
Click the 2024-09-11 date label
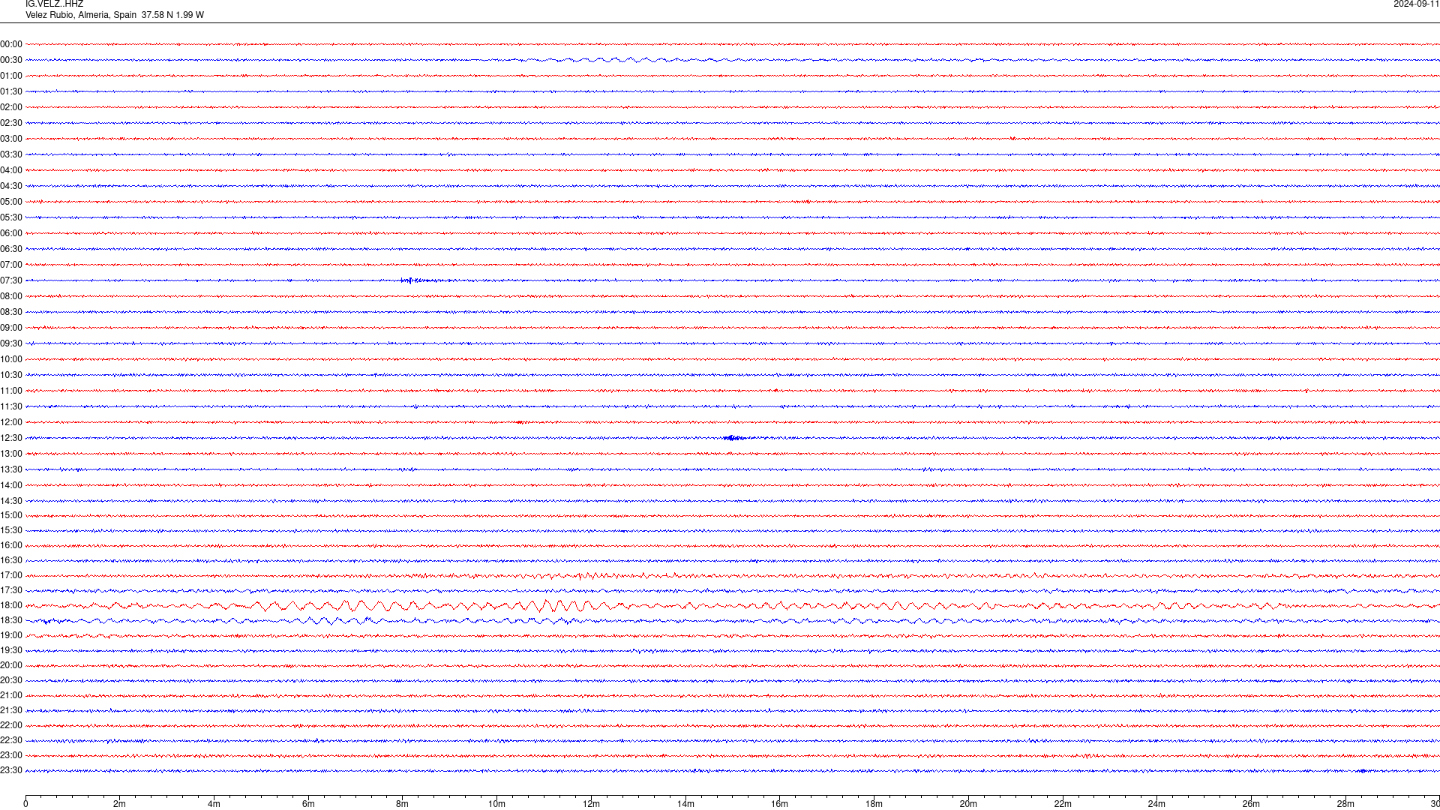tap(1416, 4)
